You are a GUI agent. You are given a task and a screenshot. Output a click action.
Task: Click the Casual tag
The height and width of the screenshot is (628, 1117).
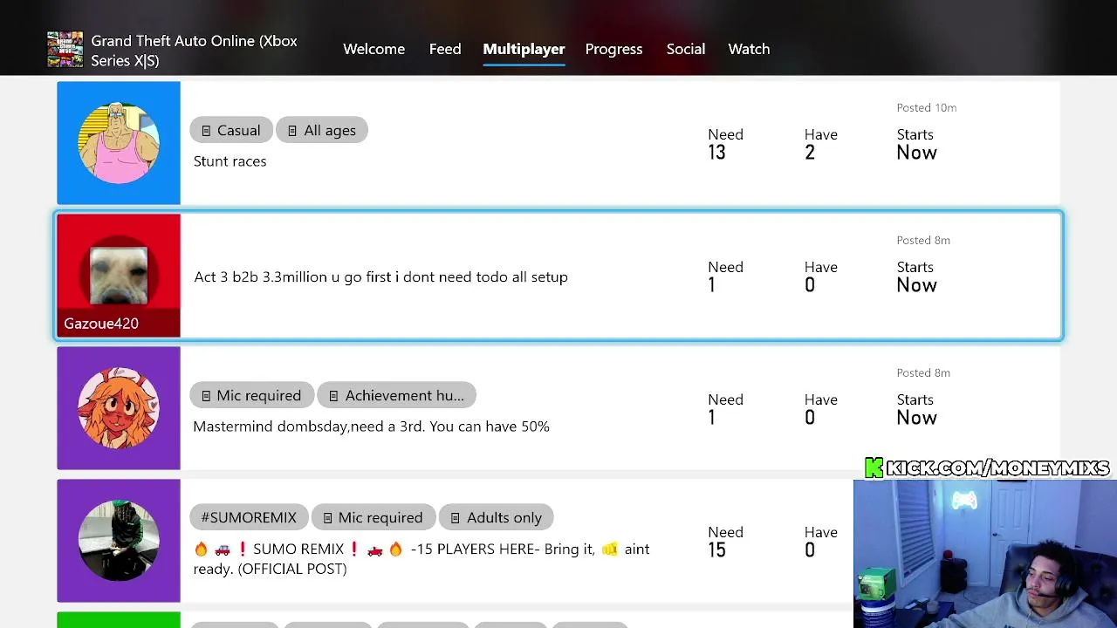pos(231,130)
